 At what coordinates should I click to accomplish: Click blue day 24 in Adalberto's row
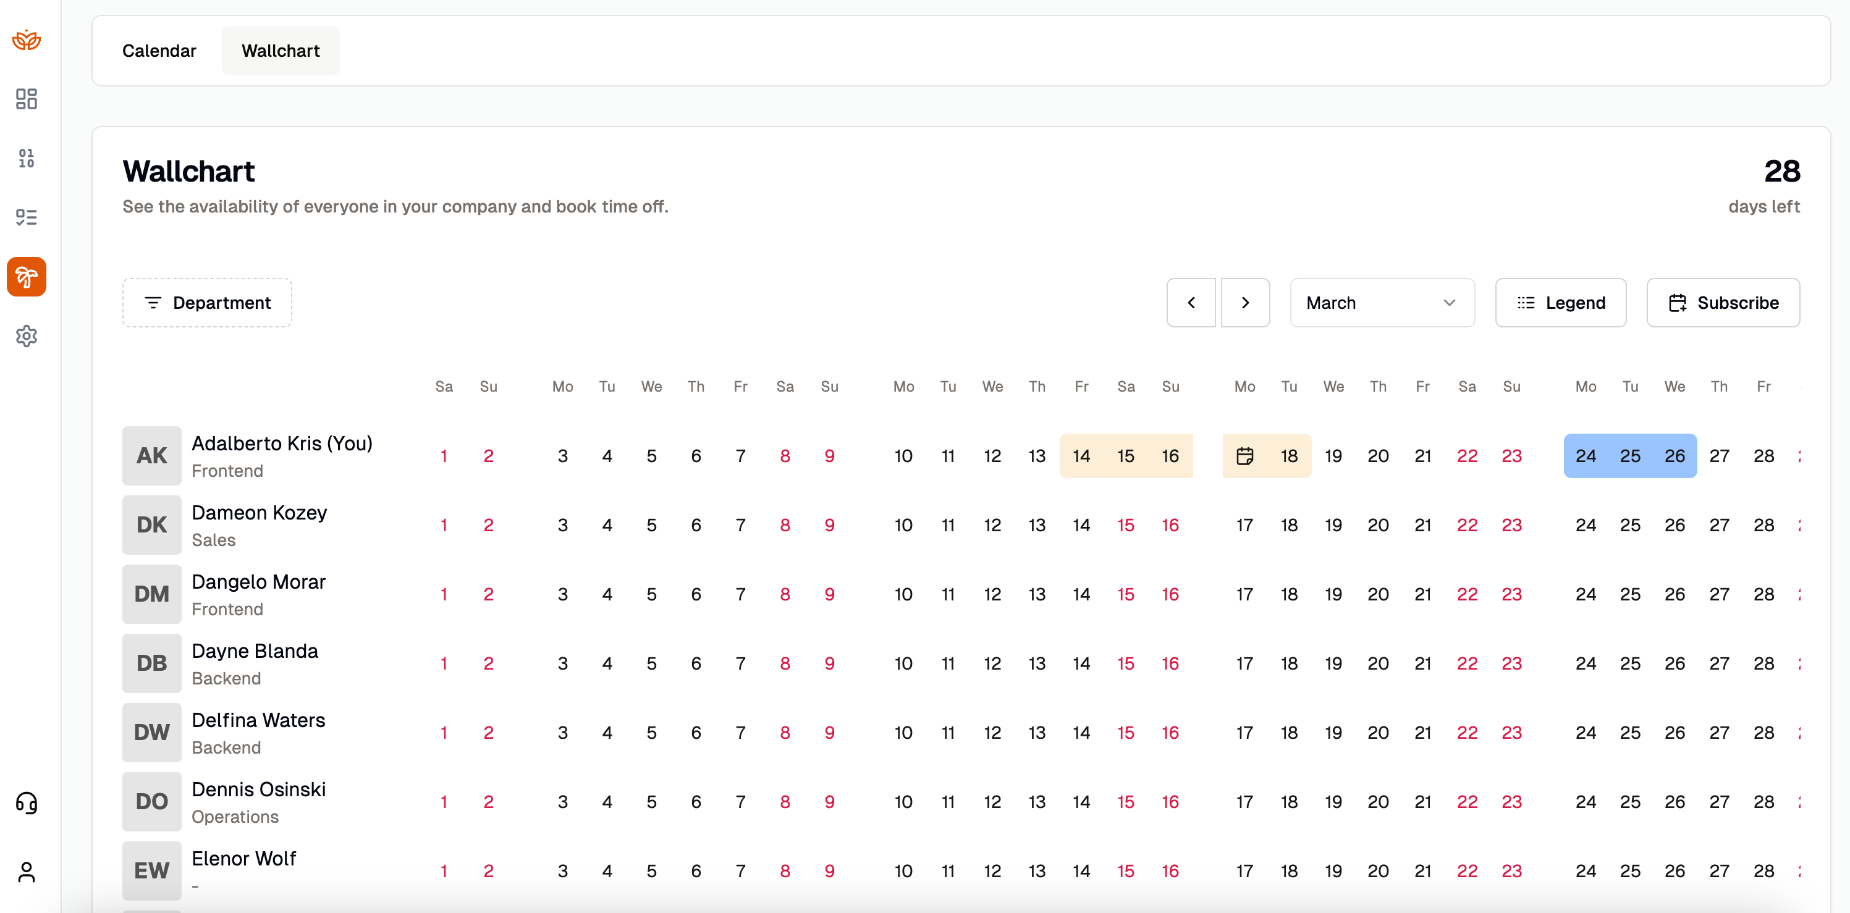click(x=1586, y=455)
